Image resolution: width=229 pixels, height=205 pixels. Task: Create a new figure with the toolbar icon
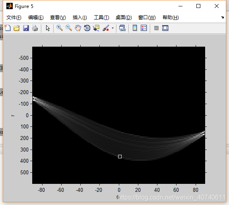(x=8, y=28)
